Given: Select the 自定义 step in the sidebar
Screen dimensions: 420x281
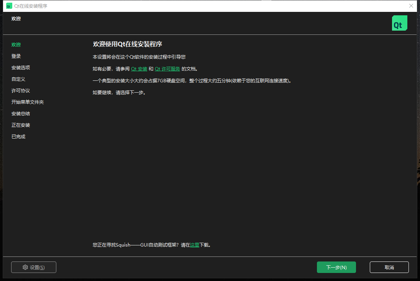Looking at the screenshot, I should 18,79.
